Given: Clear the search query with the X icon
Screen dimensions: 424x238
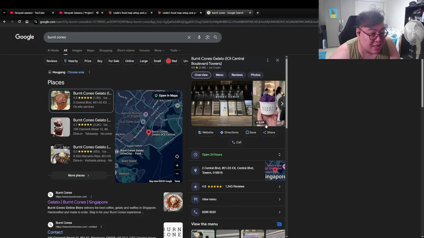Looking at the screenshot, I should [189, 37].
